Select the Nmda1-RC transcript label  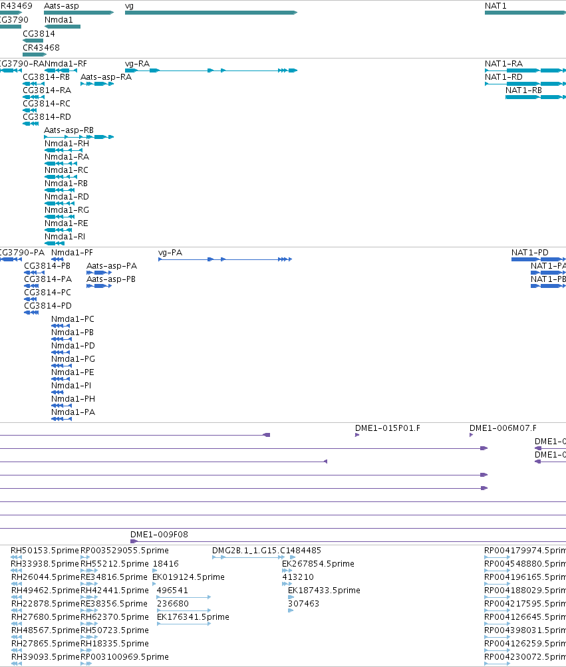pyautogui.click(x=67, y=170)
